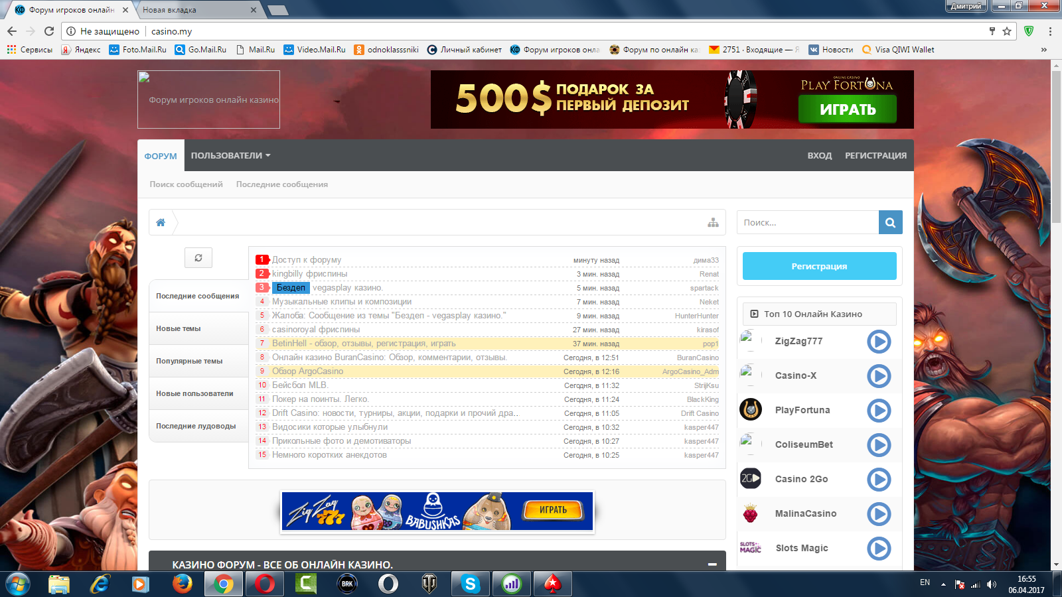The height and width of the screenshot is (597, 1062).
Task: Open the Последние лудоводы side tab
Action: click(x=198, y=426)
